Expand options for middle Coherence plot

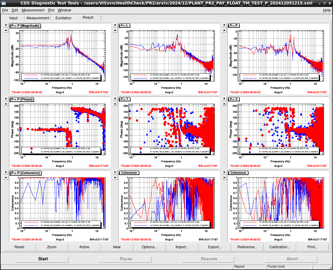pyautogui.click(x=115, y=172)
